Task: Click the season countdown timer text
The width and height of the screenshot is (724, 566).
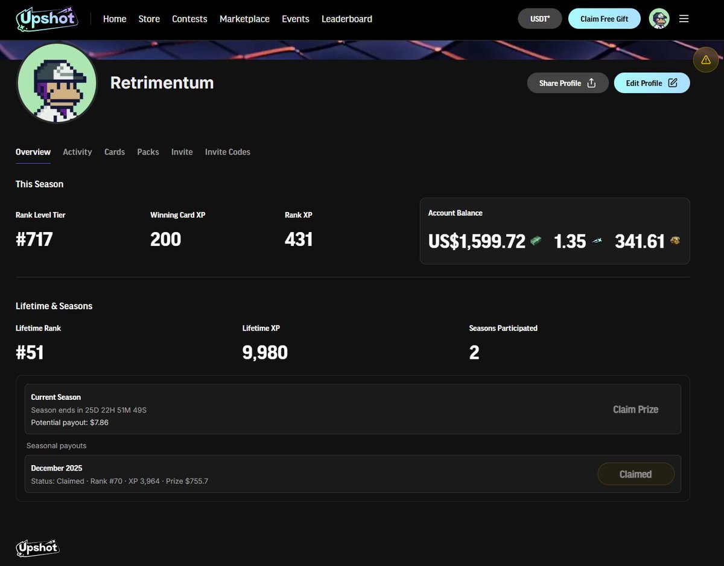Action: pyautogui.click(x=89, y=410)
